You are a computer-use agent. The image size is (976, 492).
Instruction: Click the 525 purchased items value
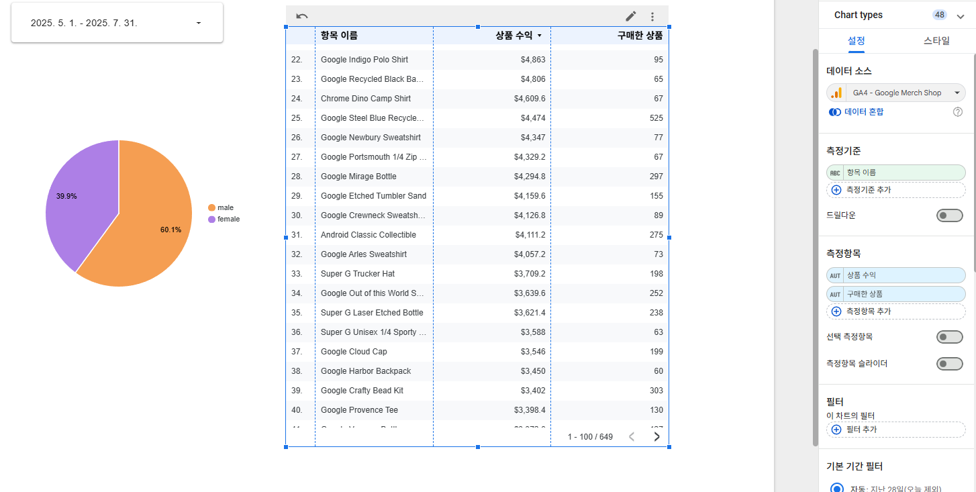pos(656,118)
